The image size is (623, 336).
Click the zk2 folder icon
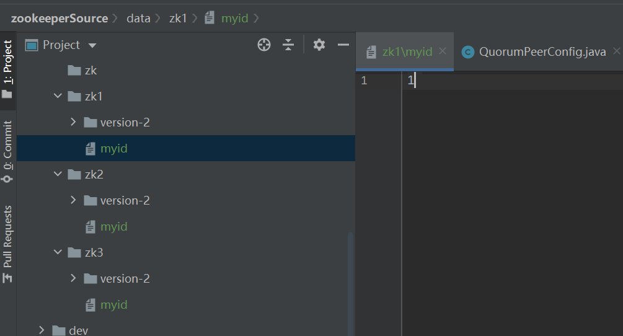pos(74,174)
